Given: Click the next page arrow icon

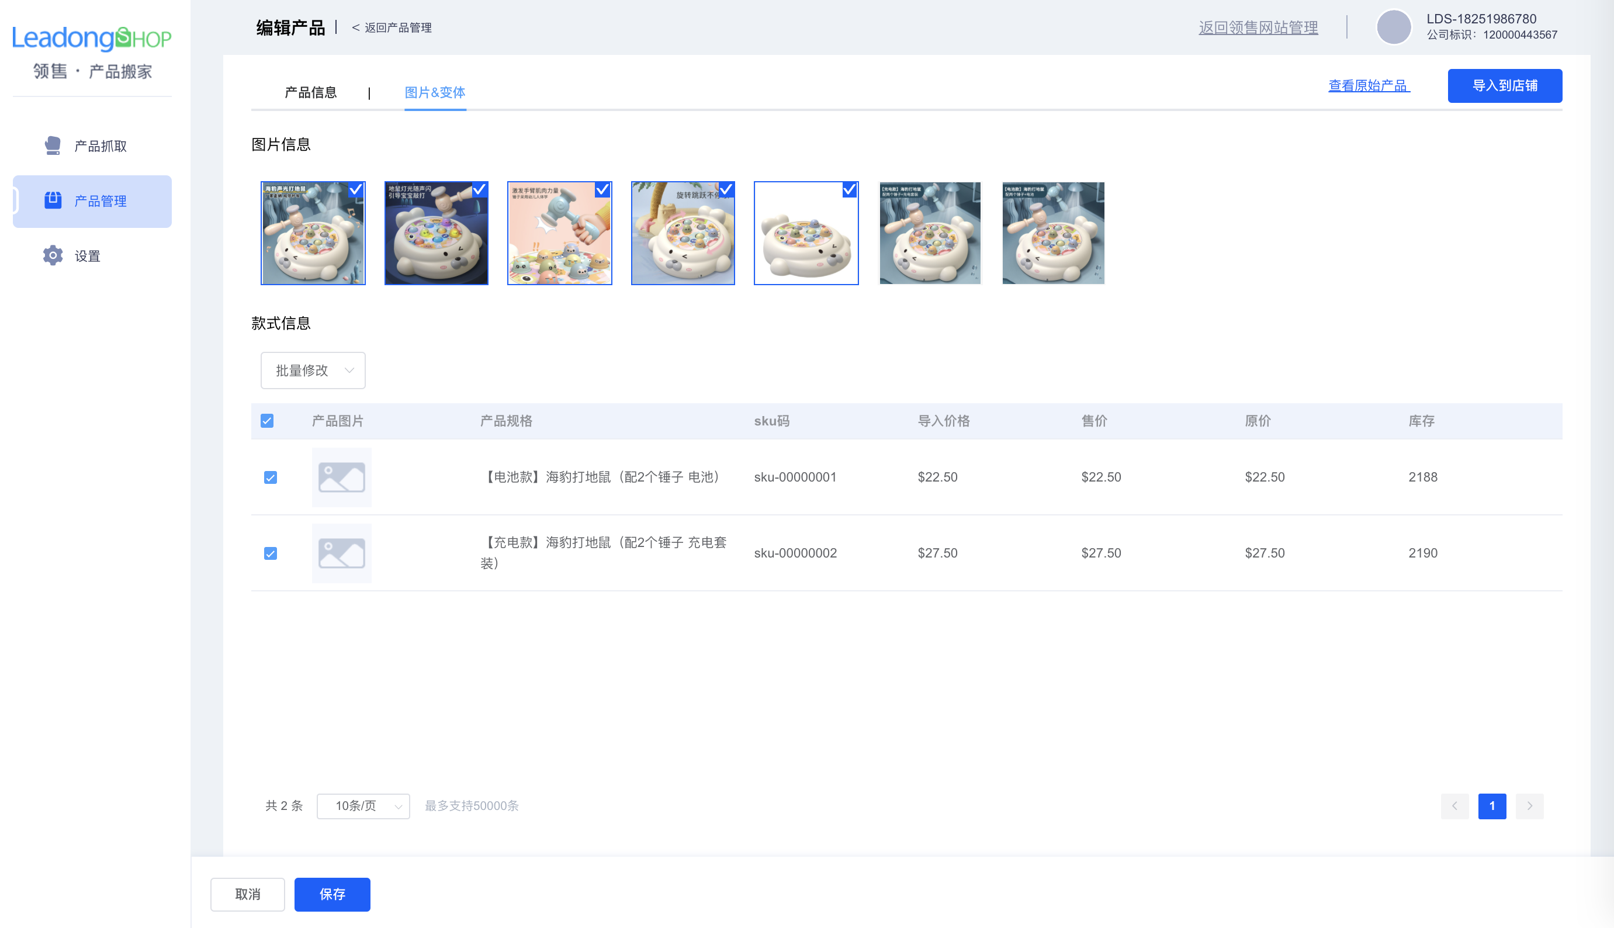Looking at the screenshot, I should tap(1529, 806).
